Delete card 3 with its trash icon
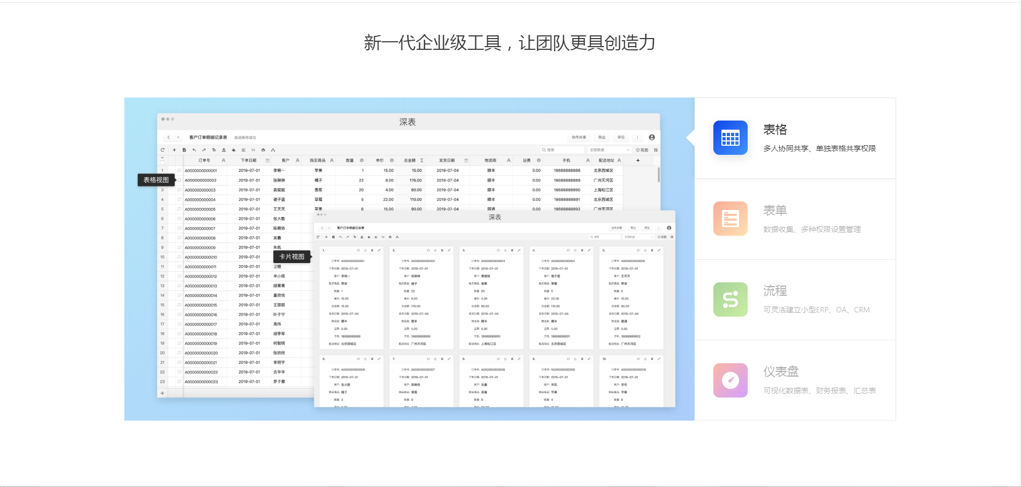 512,250
